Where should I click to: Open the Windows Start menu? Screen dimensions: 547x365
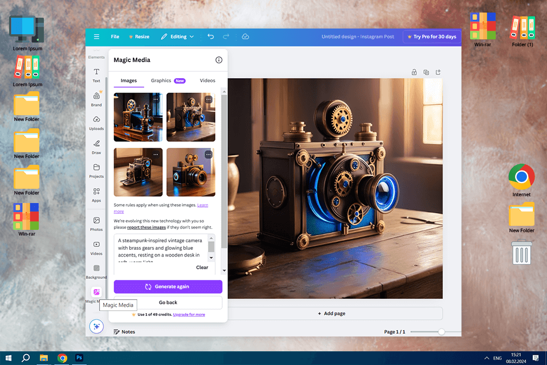pyautogui.click(x=9, y=358)
